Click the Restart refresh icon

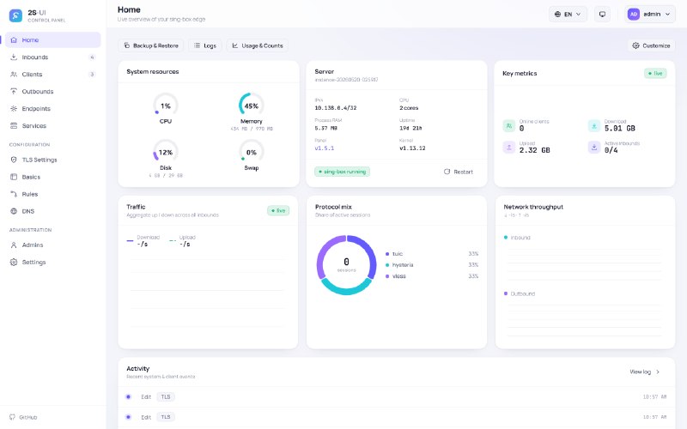(447, 172)
